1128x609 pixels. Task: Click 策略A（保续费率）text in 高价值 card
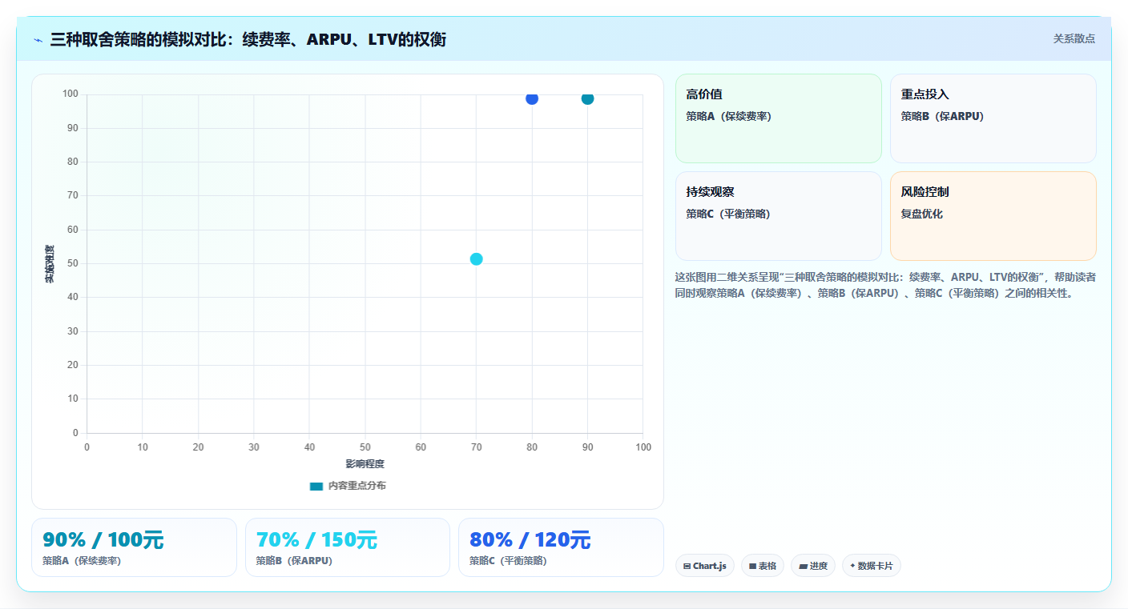coord(728,116)
